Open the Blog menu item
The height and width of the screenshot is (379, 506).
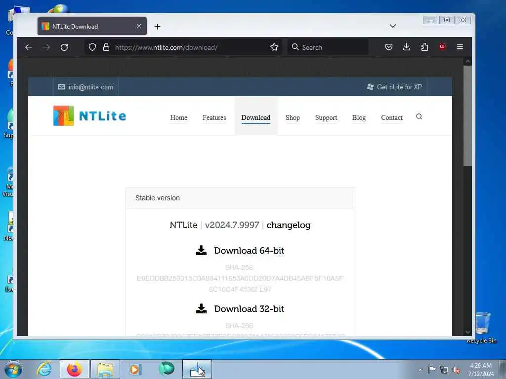pos(359,117)
